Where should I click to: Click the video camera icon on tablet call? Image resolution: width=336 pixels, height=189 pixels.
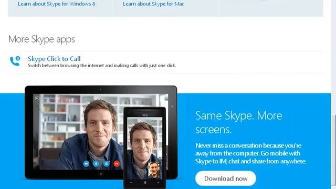86,164
